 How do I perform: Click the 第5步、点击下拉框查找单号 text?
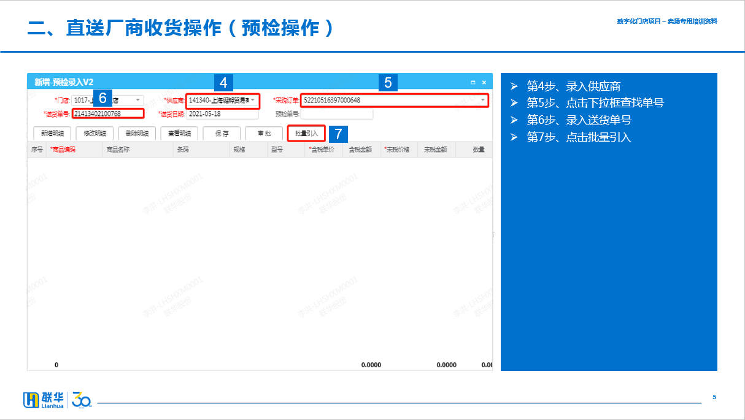595,103
